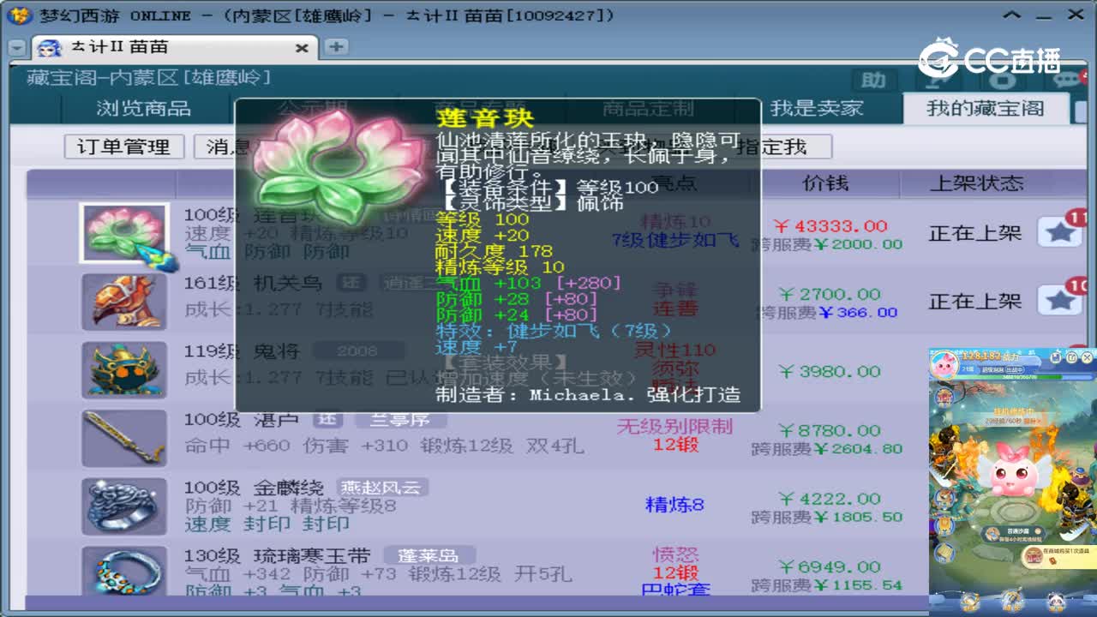Click the save icon on the game mini window

click(x=1057, y=356)
